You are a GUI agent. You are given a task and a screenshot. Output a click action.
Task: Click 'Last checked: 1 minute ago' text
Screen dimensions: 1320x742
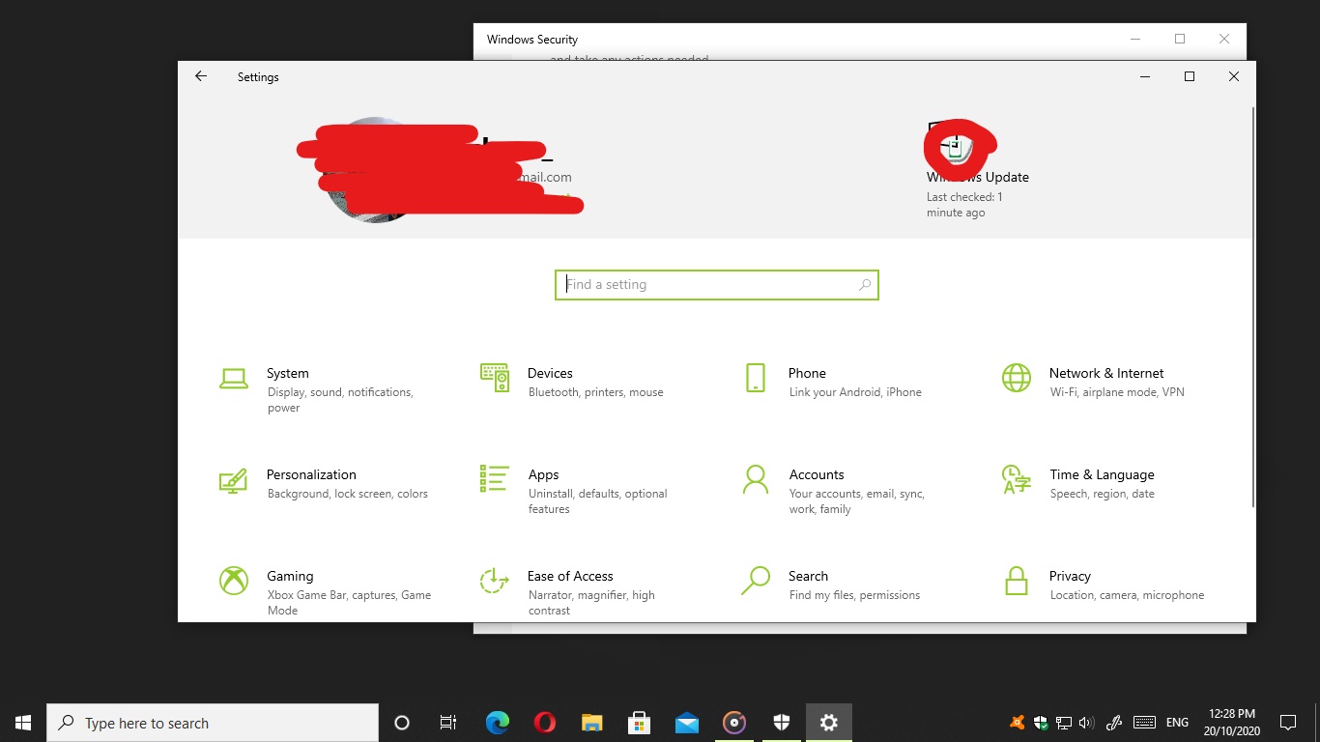[x=964, y=205]
